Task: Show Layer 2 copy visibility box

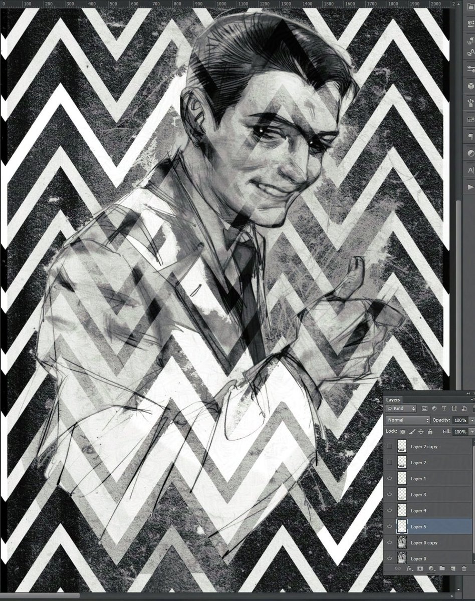Action: click(x=390, y=446)
